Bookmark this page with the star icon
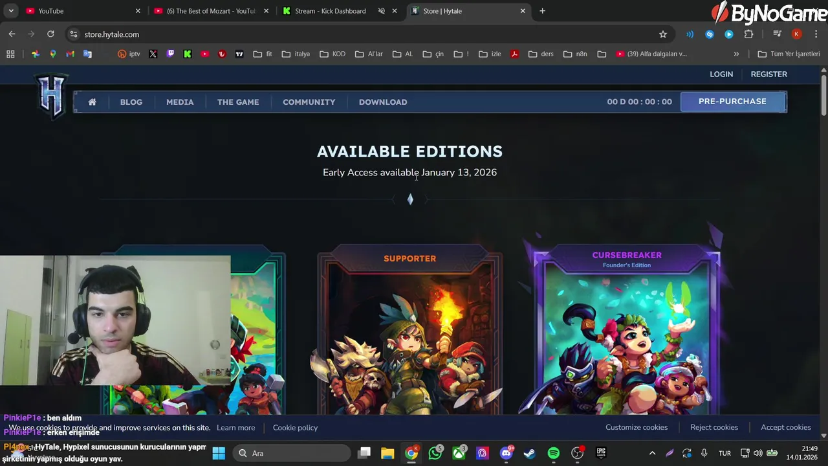This screenshot has height=466, width=828. pos(663,34)
